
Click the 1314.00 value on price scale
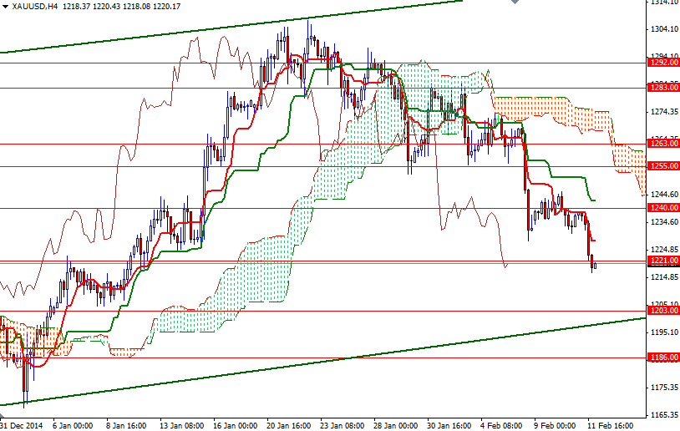663,3
